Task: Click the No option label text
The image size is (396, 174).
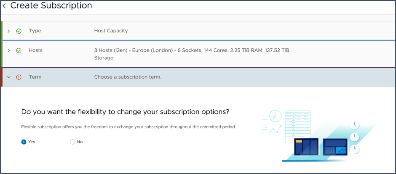Action: 80,142
